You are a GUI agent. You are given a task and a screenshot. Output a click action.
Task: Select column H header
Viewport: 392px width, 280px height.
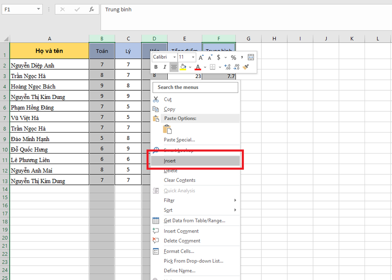coord(274,38)
